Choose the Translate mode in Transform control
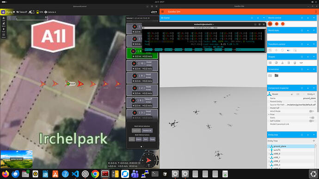 pos(276,50)
